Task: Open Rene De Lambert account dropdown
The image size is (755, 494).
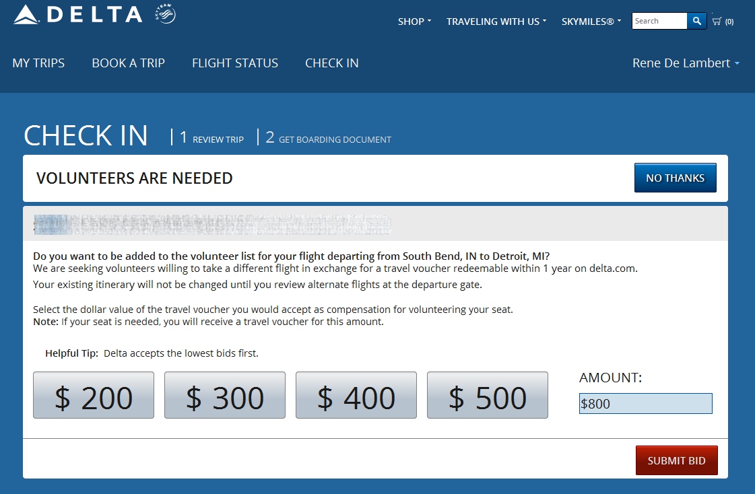Action: tap(686, 63)
